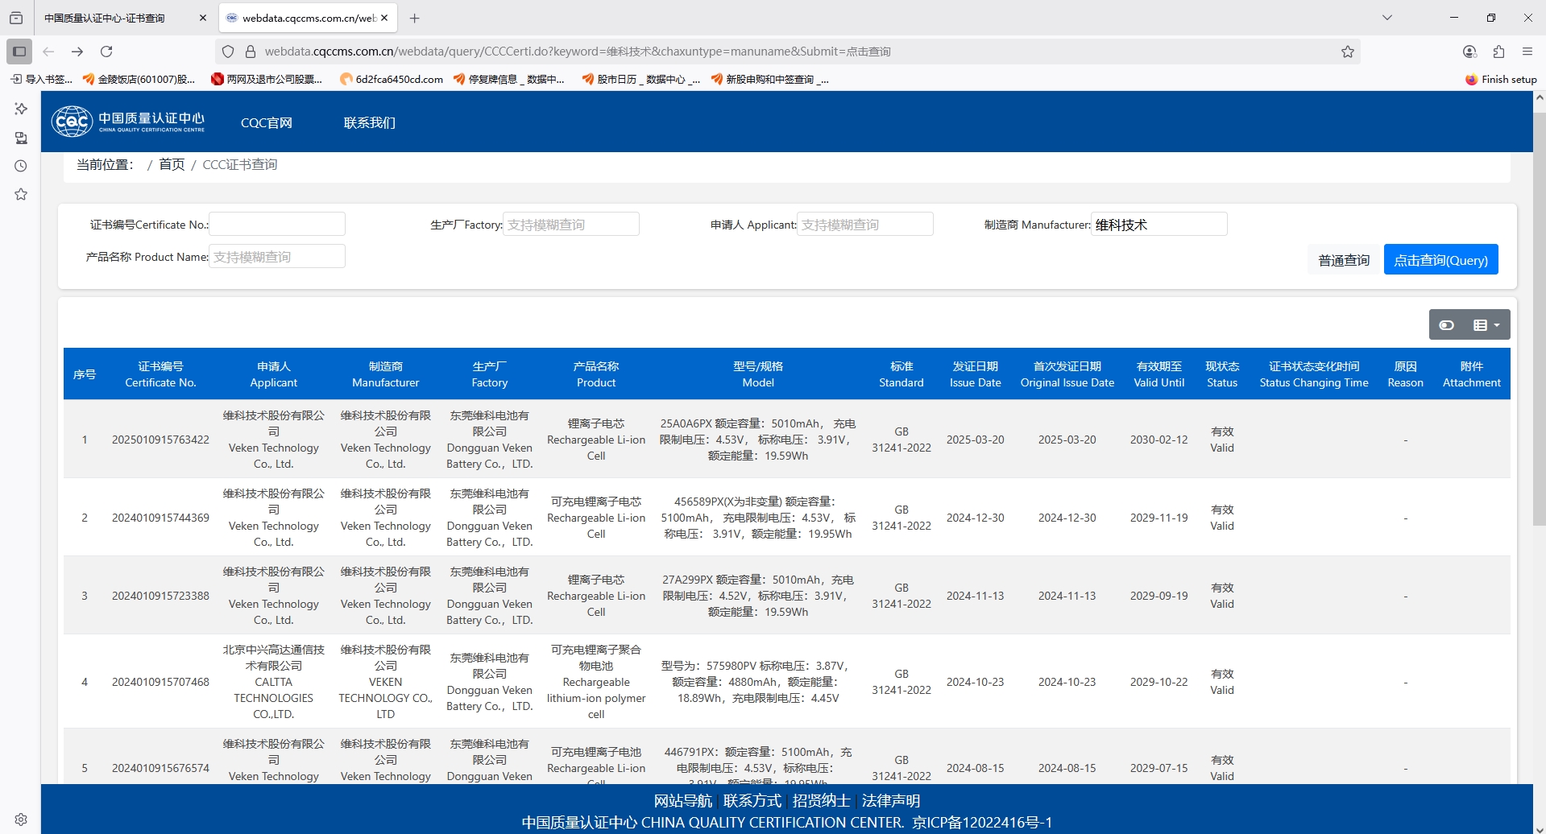Click the 招贤纳士 footer link
Image resolution: width=1546 pixels, height=834 pixels.
[x=822, y=801]
